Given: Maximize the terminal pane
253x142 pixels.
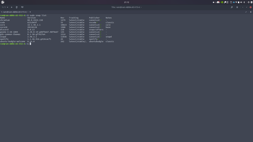Looking at the screenshot, I should (246, 12).
